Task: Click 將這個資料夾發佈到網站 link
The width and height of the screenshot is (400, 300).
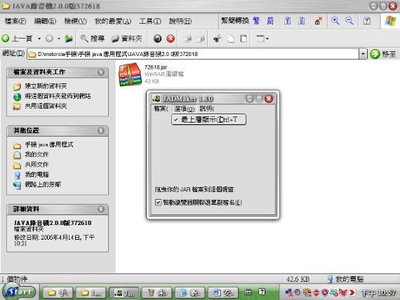Action: click(58, 96)
